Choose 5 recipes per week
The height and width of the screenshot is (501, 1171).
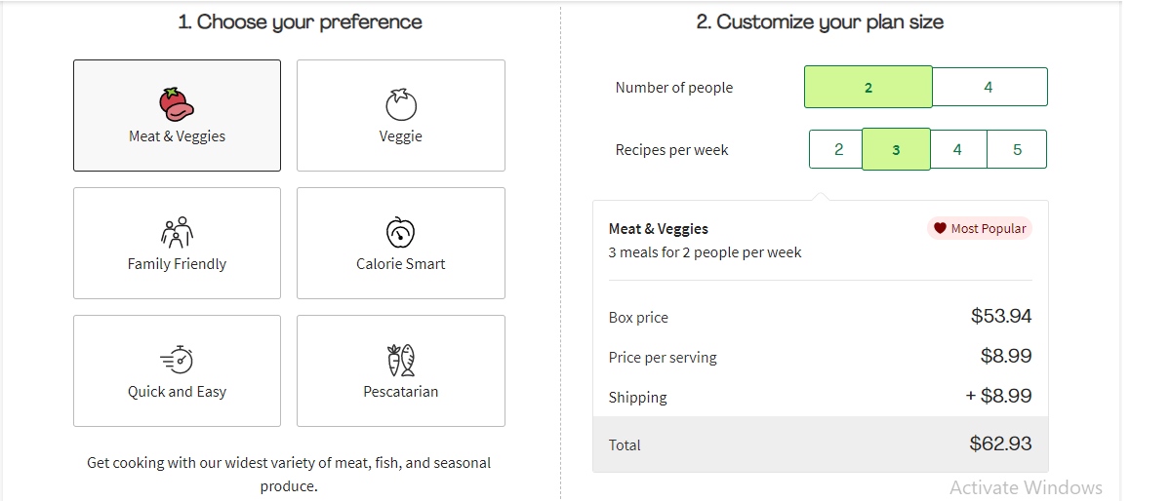coord(1017,149)
